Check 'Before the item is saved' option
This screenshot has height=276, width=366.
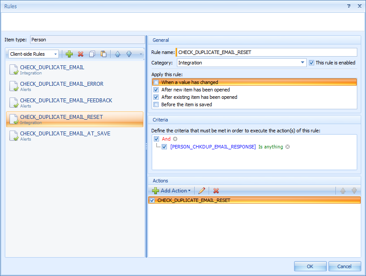point(156,104)
